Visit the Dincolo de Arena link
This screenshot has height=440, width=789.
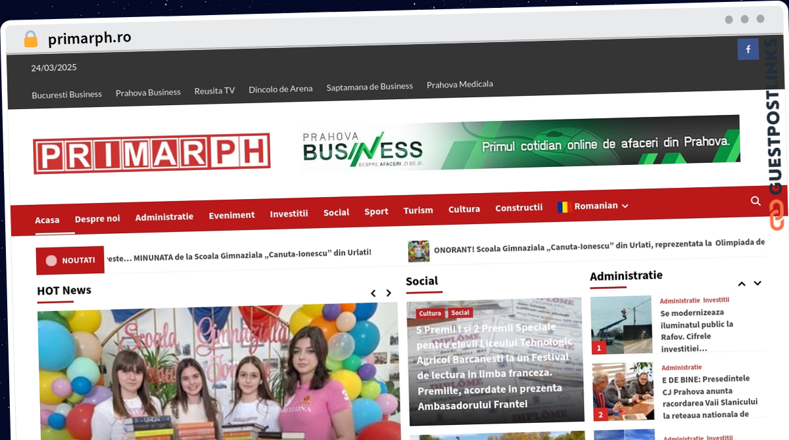(x=281, y=89)
